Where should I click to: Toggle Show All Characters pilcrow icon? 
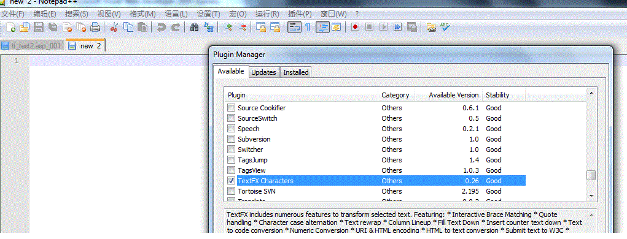(308, 27)
